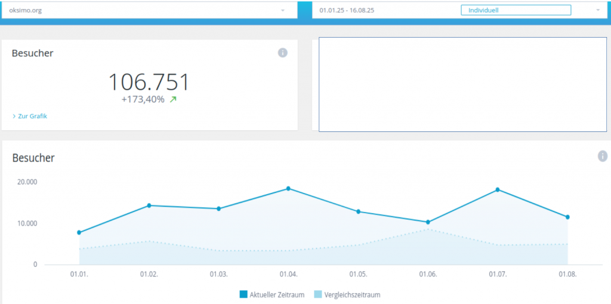Select the Individuell period option
611x304 pixels.
click(x=516, y=10)
